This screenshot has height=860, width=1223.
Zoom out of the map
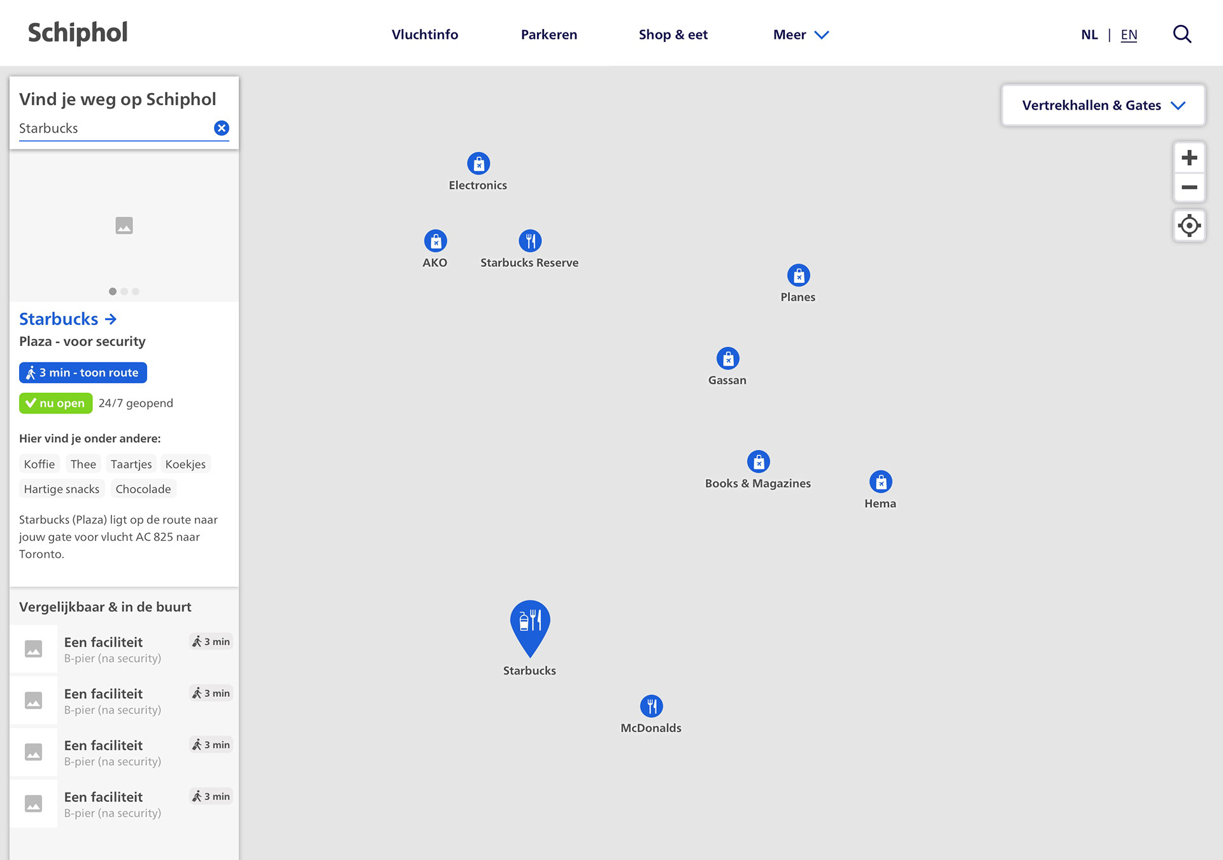pyautogui.click(x=1189, y=187)
